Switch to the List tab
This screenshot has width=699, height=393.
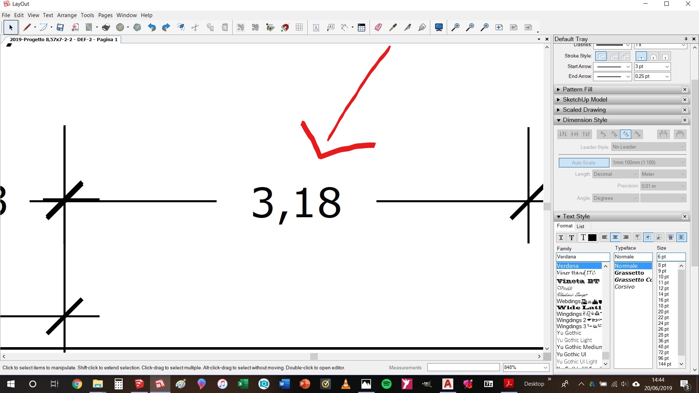pyautogui.click(x=580, y=226)
